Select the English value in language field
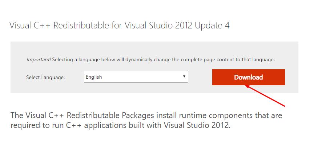Viewport: 330px width, 145px height. pyautogui.click(x=94, y=77)
